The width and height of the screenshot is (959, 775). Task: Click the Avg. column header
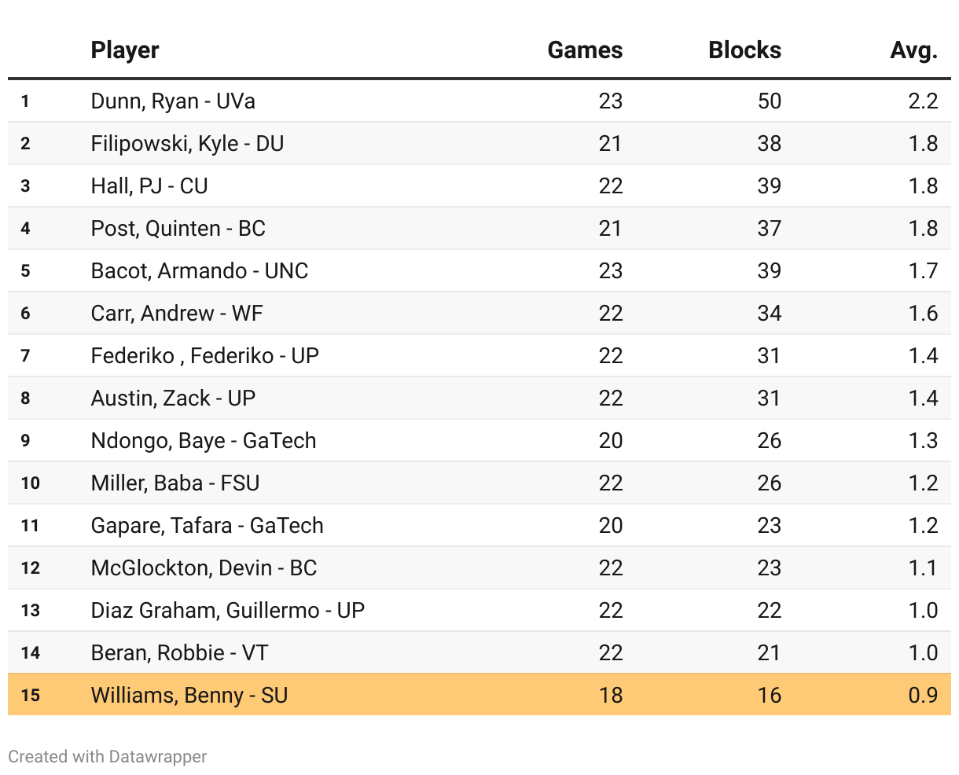[x=914, y=50]
